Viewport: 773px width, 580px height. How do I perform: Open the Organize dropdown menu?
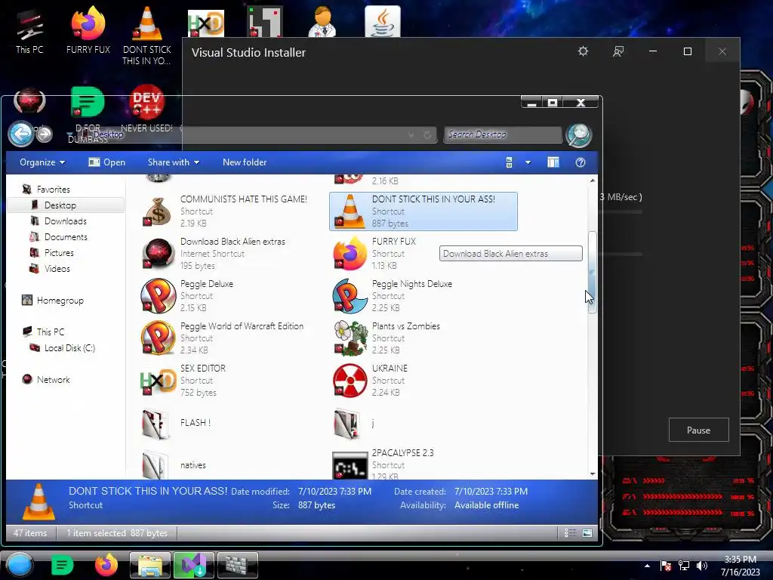(42, 162)
